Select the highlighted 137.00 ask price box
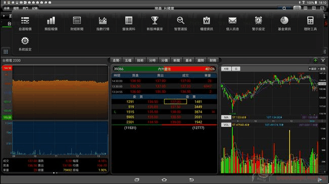Screen dimensions: 329x184 point(176,102)
